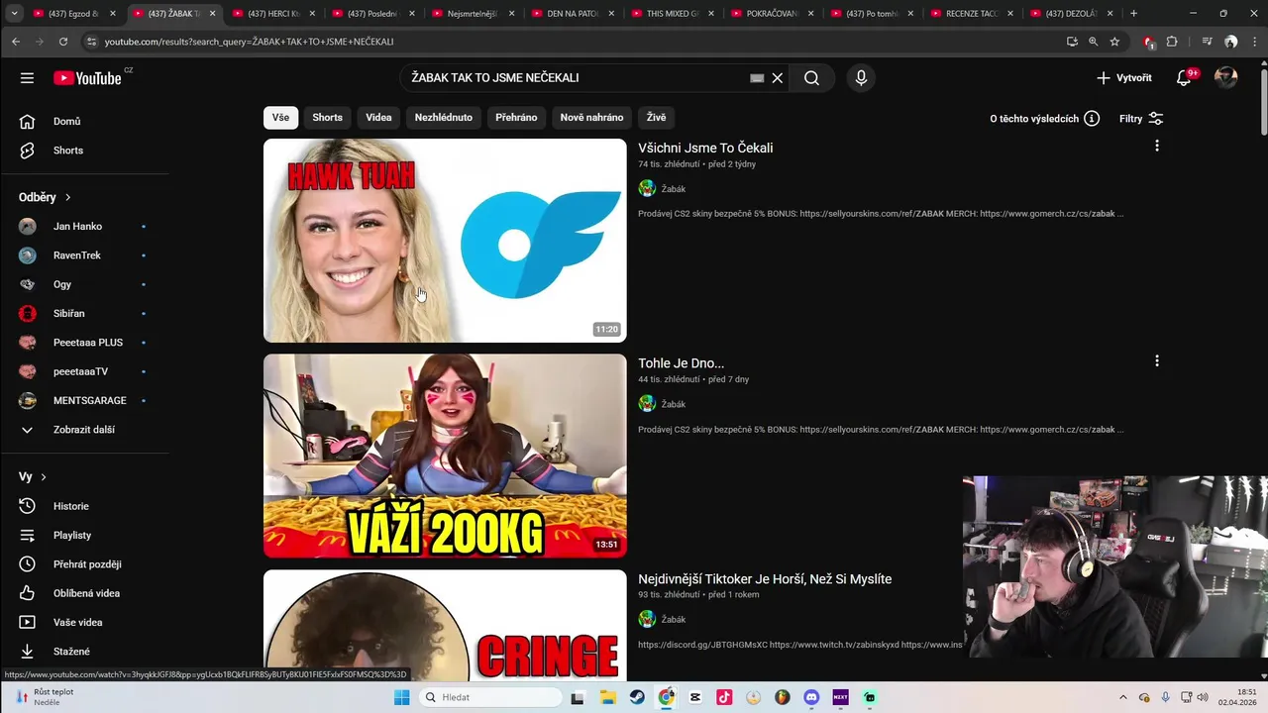
Task: Open Discord from the taskbar
Action: (811, 697)
